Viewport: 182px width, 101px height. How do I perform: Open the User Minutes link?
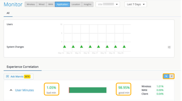(25, 90)
